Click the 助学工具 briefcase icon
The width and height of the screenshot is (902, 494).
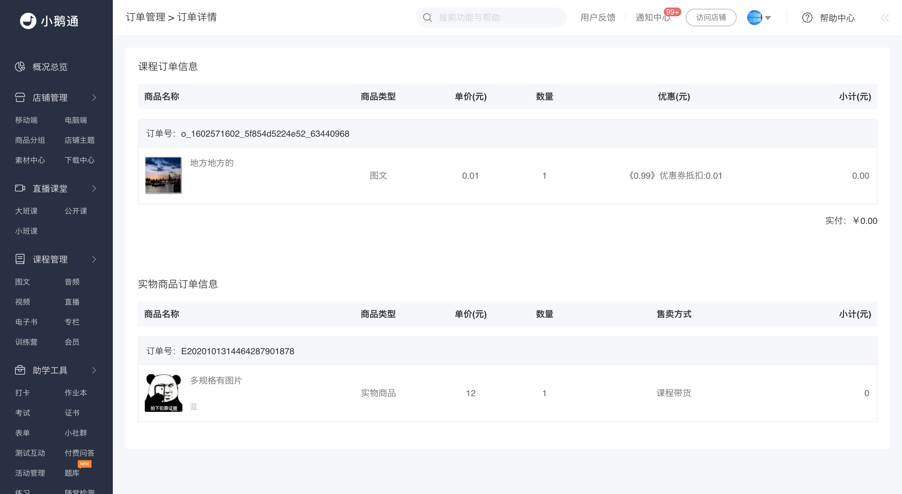[x=20, y=370]
